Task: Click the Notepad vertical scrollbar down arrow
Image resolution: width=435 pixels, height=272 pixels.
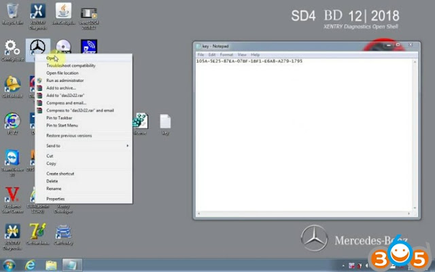Action: (415, 208)
